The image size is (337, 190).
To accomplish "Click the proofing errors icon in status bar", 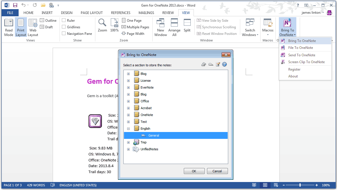I will pyautogui.click(x=53, y=185).
